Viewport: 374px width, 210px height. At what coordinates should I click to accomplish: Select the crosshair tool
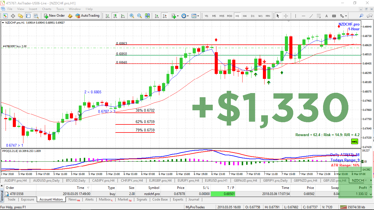tap(286, 16)
